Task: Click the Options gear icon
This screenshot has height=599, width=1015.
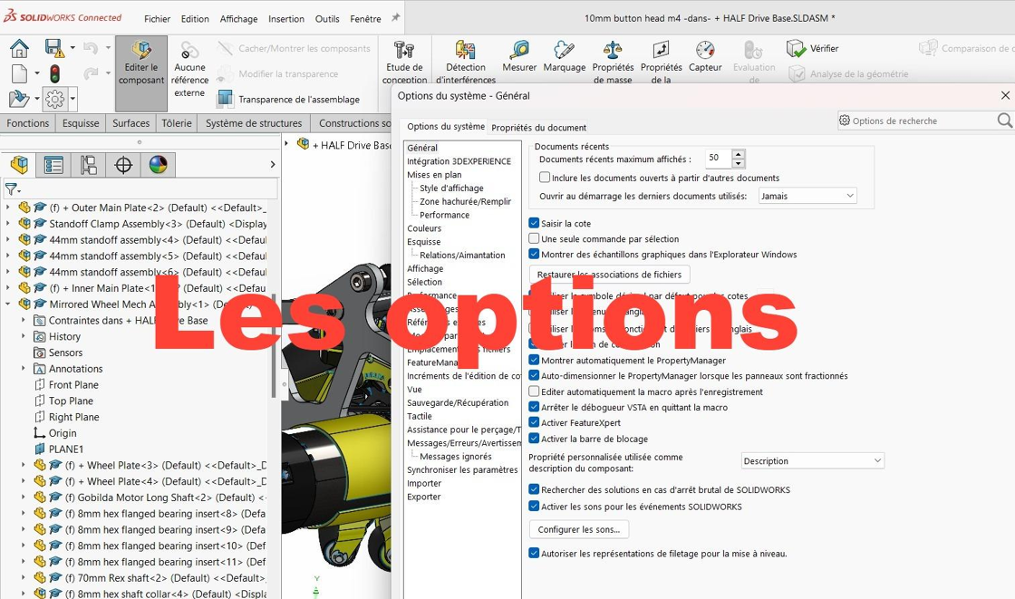Action: [x=55, y=99]
